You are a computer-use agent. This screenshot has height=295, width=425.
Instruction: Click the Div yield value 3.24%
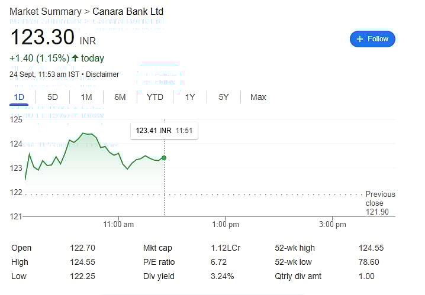(x=222, y=276)
